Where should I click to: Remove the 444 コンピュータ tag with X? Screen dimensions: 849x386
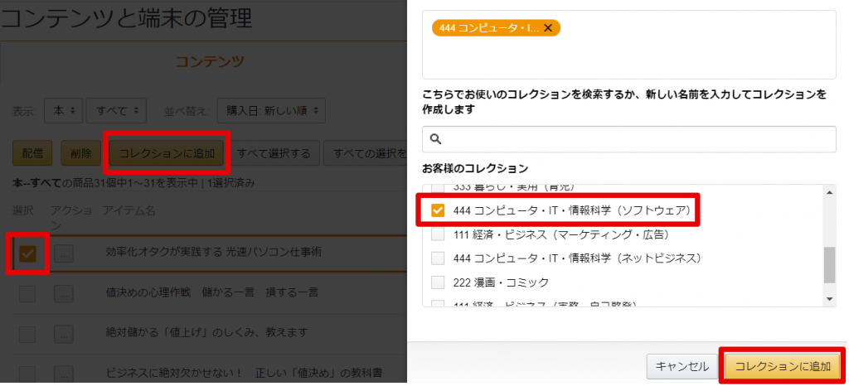pyautogui.click(x=548, y=28)
